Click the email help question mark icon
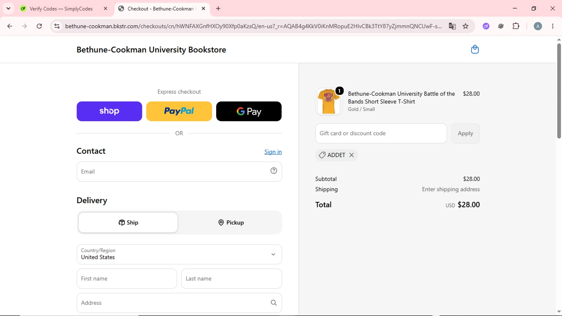The width and height of the screenshot is (562, 316). (x=274, y=171)
